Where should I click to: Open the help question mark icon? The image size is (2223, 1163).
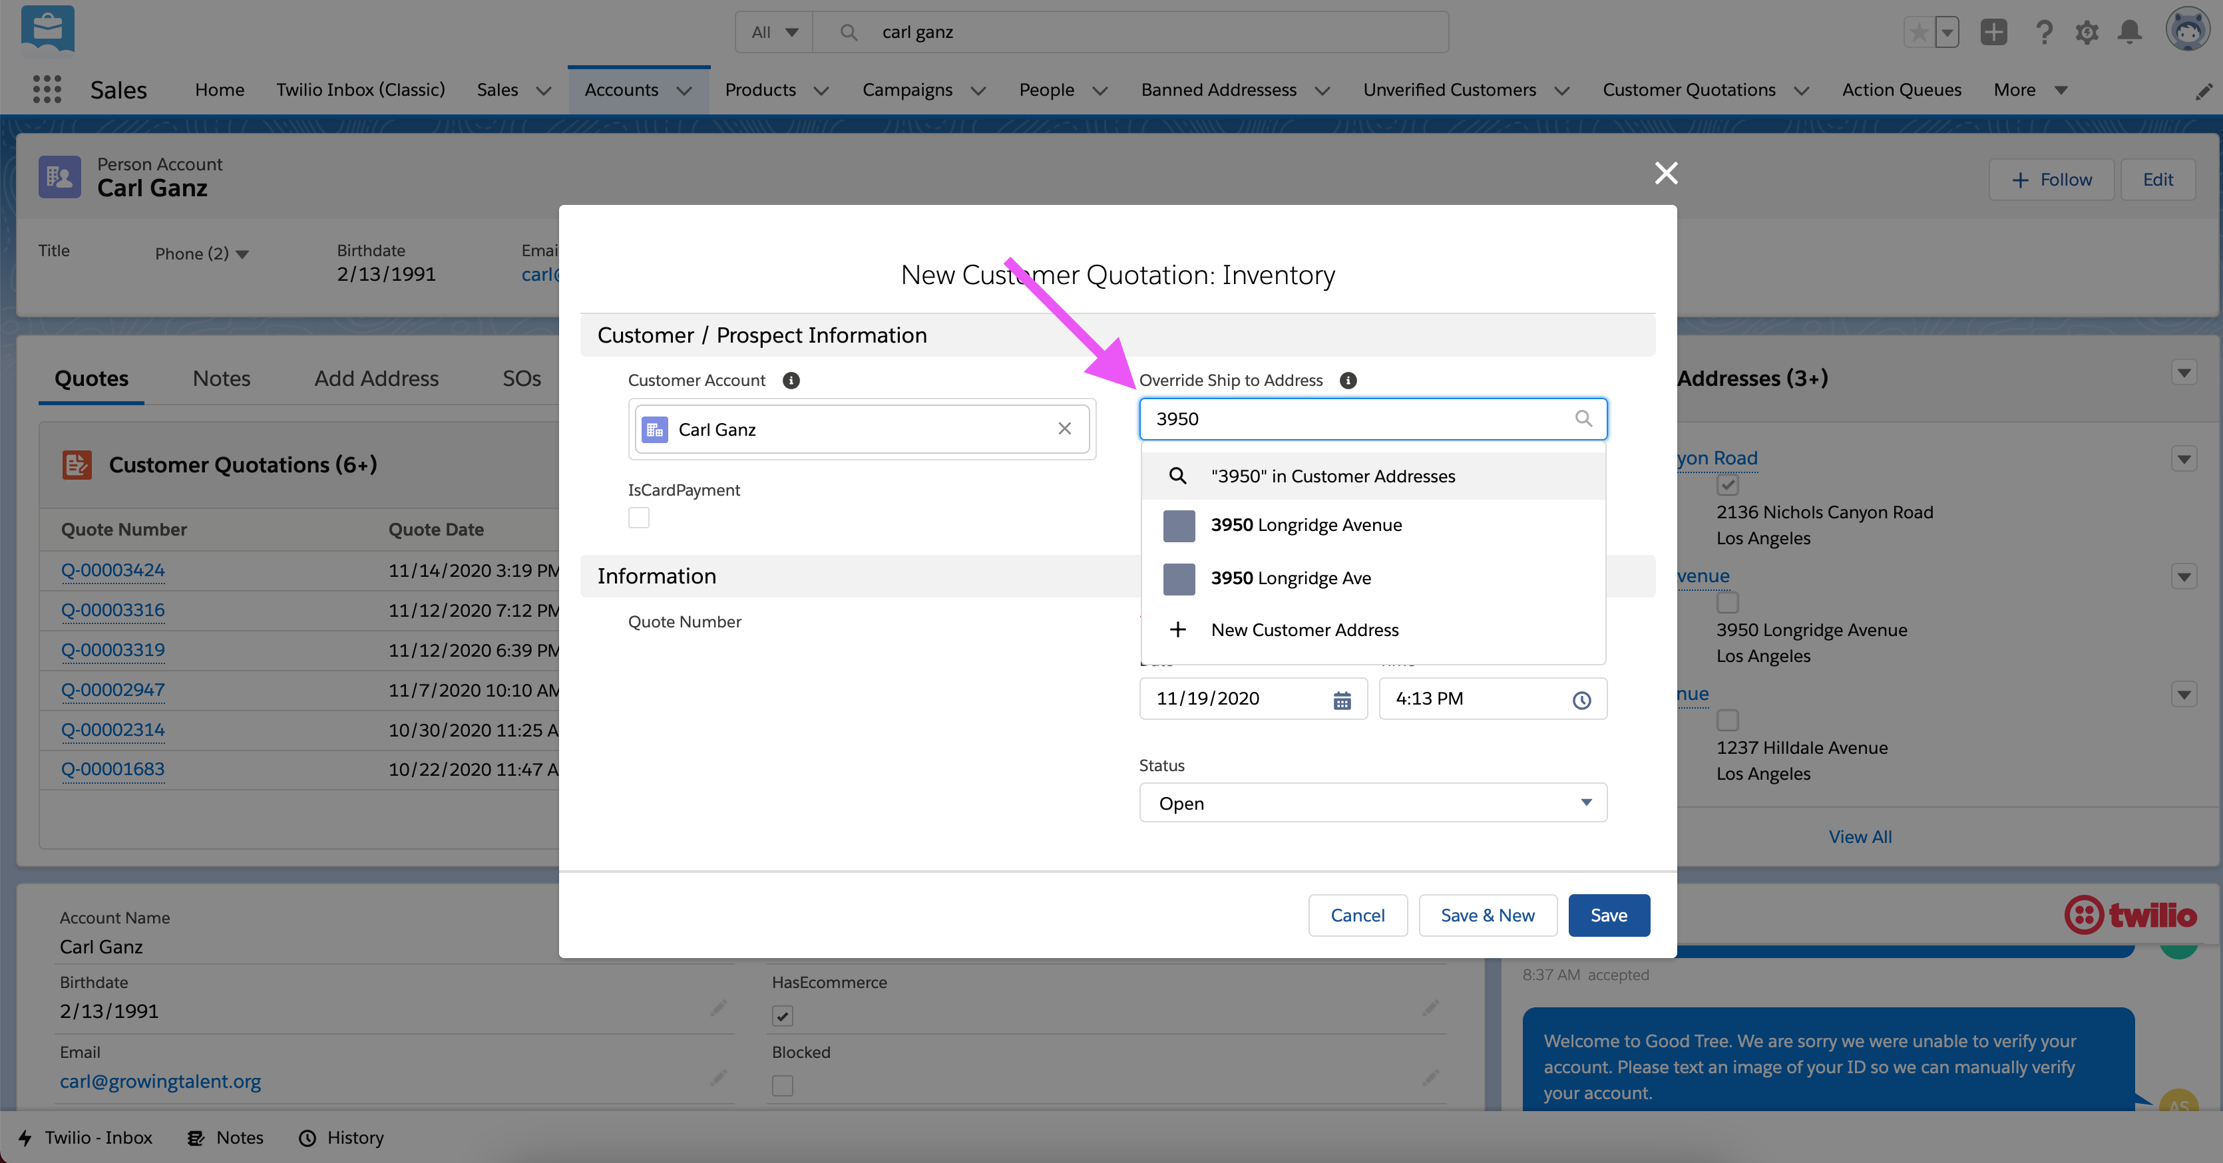point(2043,33)
